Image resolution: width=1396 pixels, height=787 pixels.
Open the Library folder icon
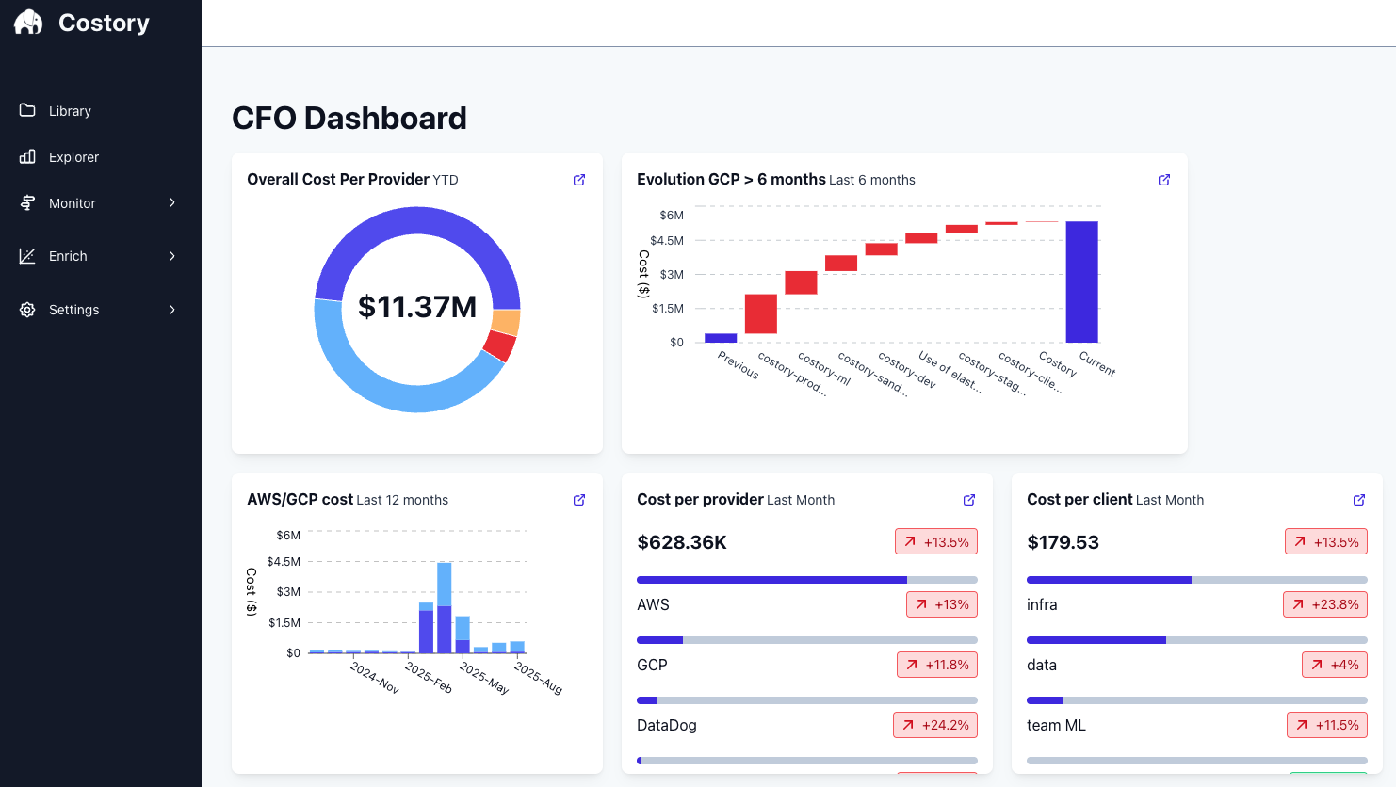(x=27, y=110)
